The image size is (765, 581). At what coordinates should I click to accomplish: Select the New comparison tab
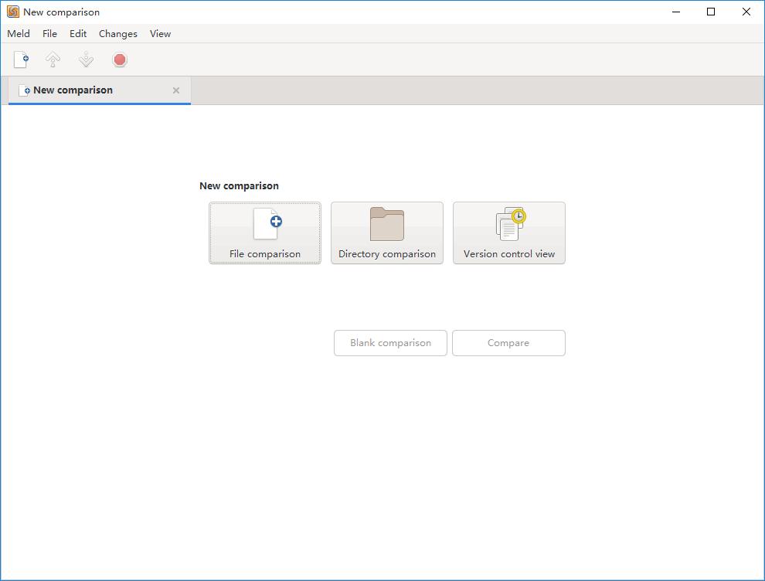coord(100,90)
